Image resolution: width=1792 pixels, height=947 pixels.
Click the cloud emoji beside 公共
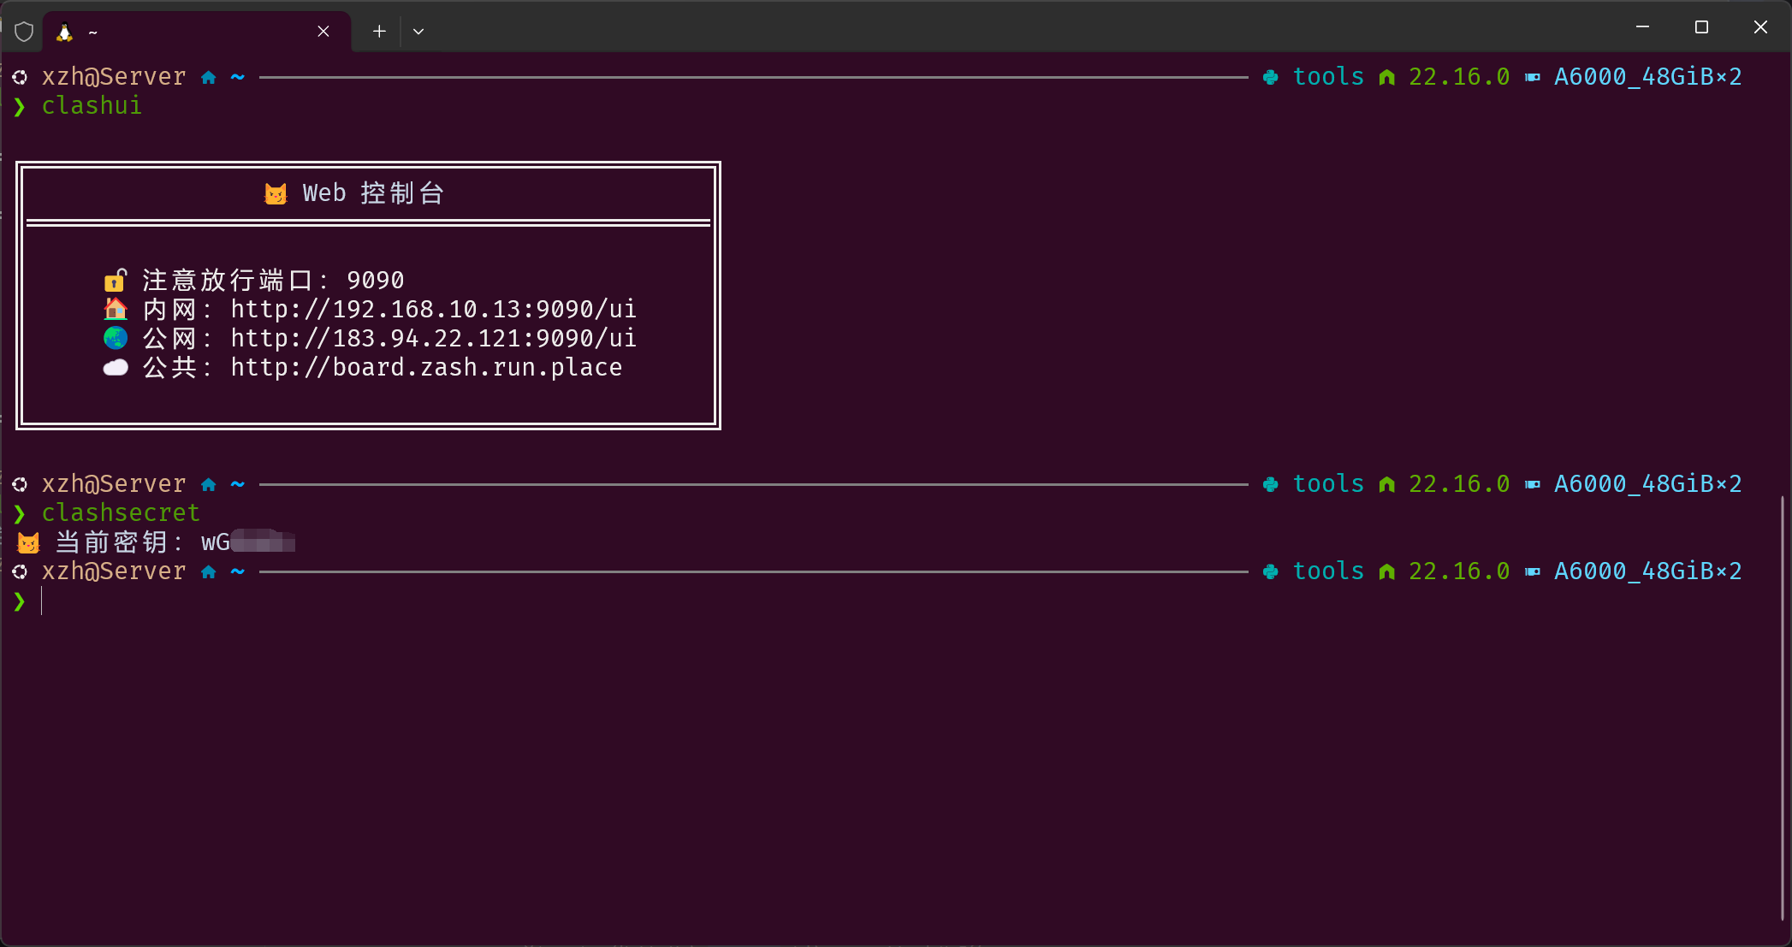pyautogui.click(x=116, y=367)
